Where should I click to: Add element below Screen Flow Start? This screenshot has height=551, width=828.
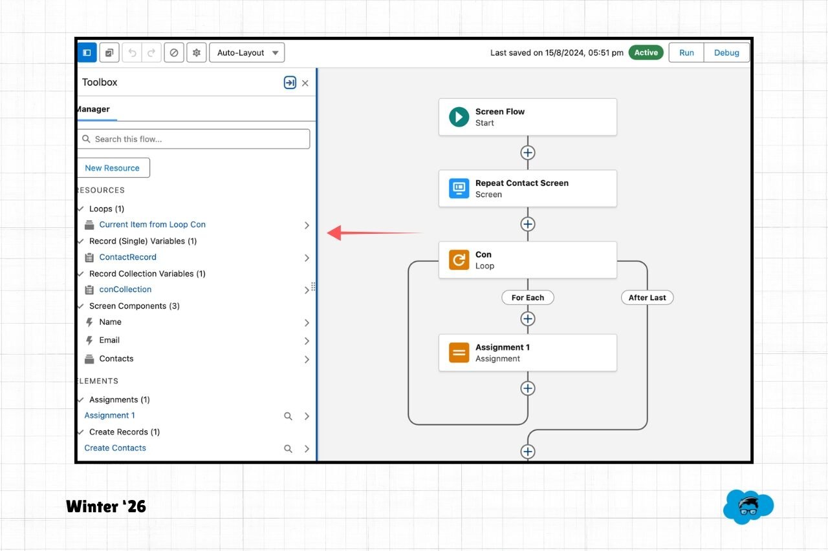point(528,153)
